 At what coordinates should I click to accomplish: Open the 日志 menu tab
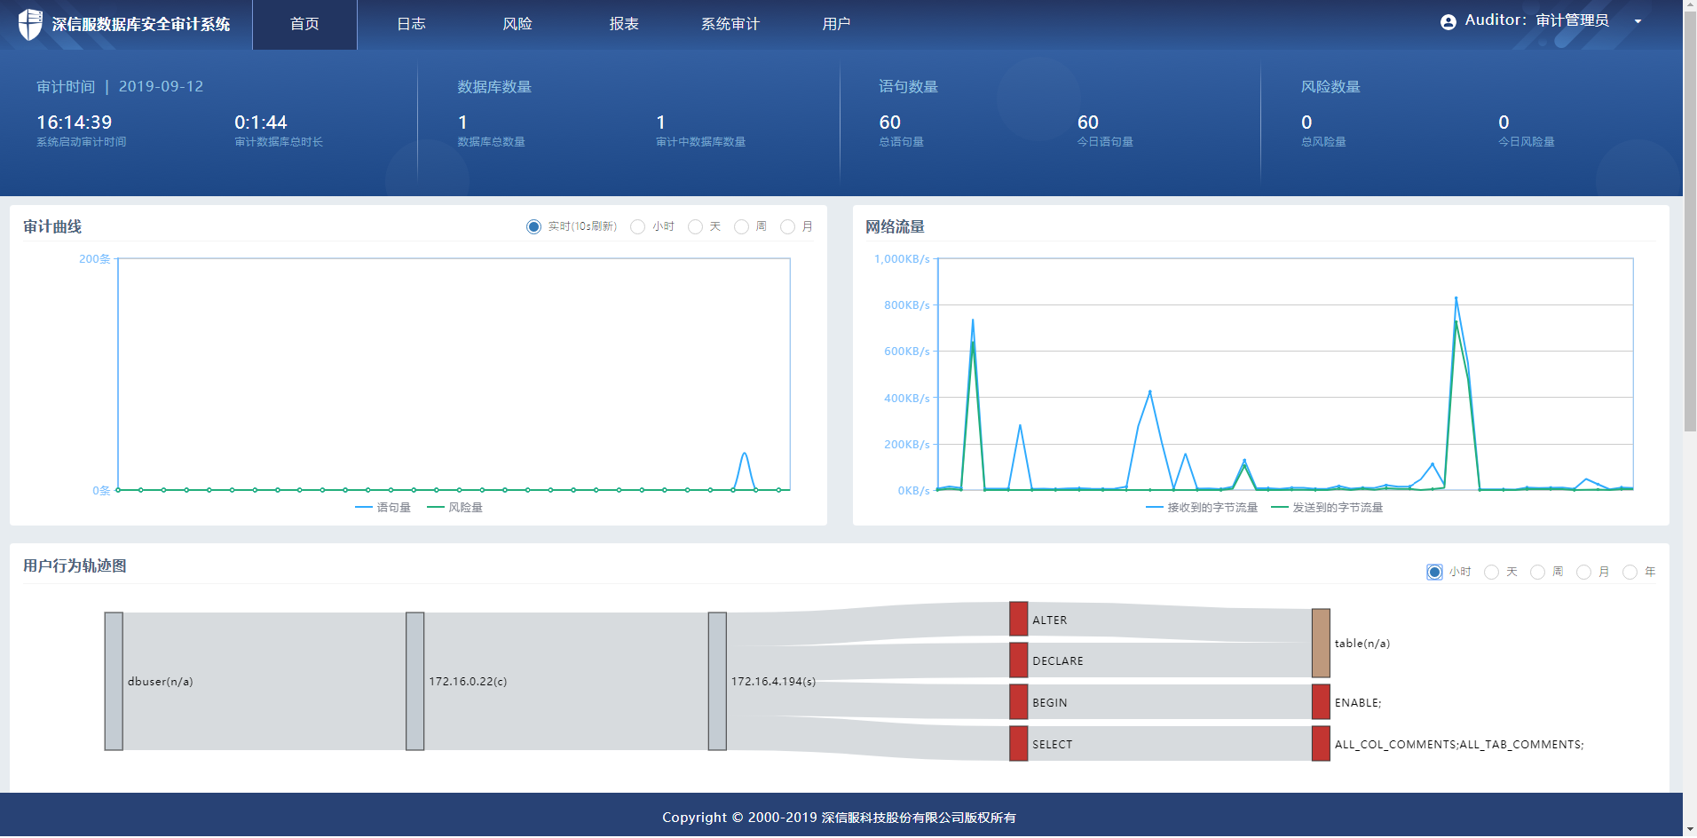411,24
